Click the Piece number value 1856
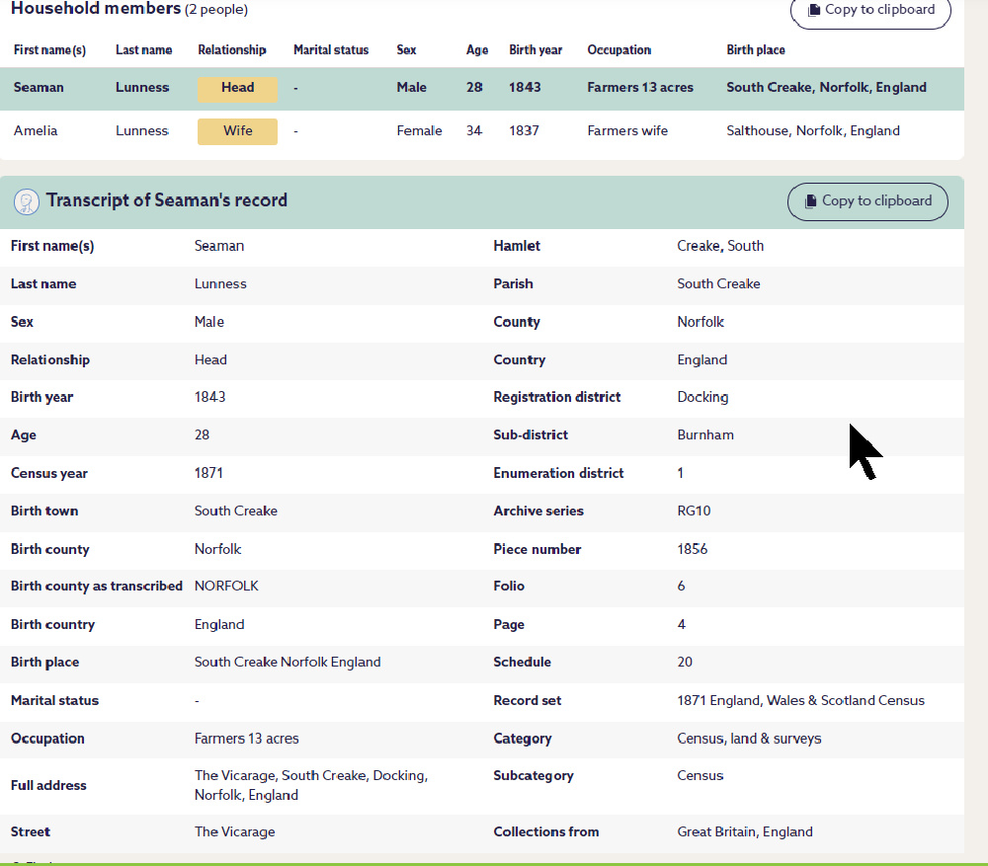Image resolution: width=988 pixels, height=866 pixels. [692, 549]
